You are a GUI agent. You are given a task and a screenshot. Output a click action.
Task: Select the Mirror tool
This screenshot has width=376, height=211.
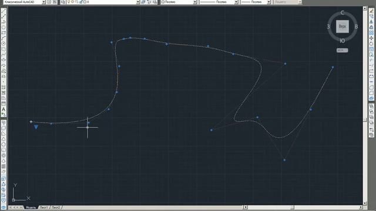(371, 22)
